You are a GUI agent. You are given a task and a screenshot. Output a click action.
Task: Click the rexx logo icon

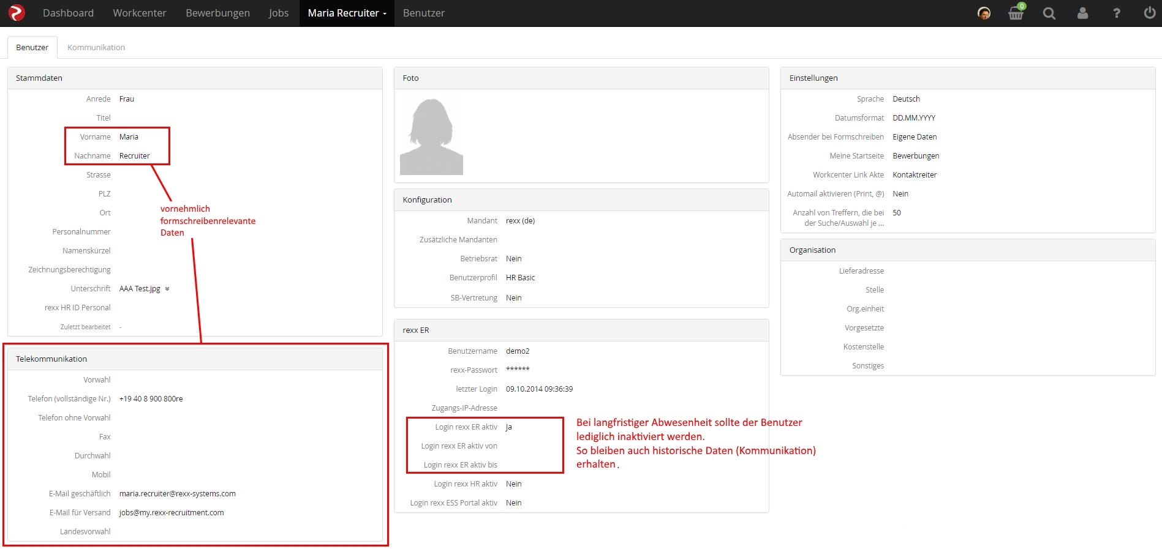17,13
